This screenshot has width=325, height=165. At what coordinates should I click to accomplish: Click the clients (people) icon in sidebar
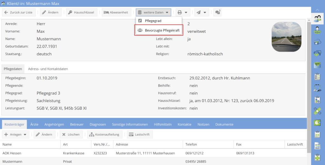pyautogui.click(x=317, y=18)
